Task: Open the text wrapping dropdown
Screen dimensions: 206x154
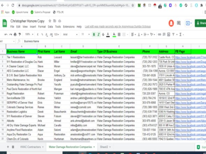Action: tap(146, 35)
